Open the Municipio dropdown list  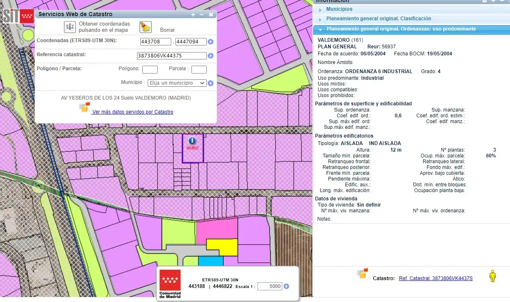click(177, 83)
